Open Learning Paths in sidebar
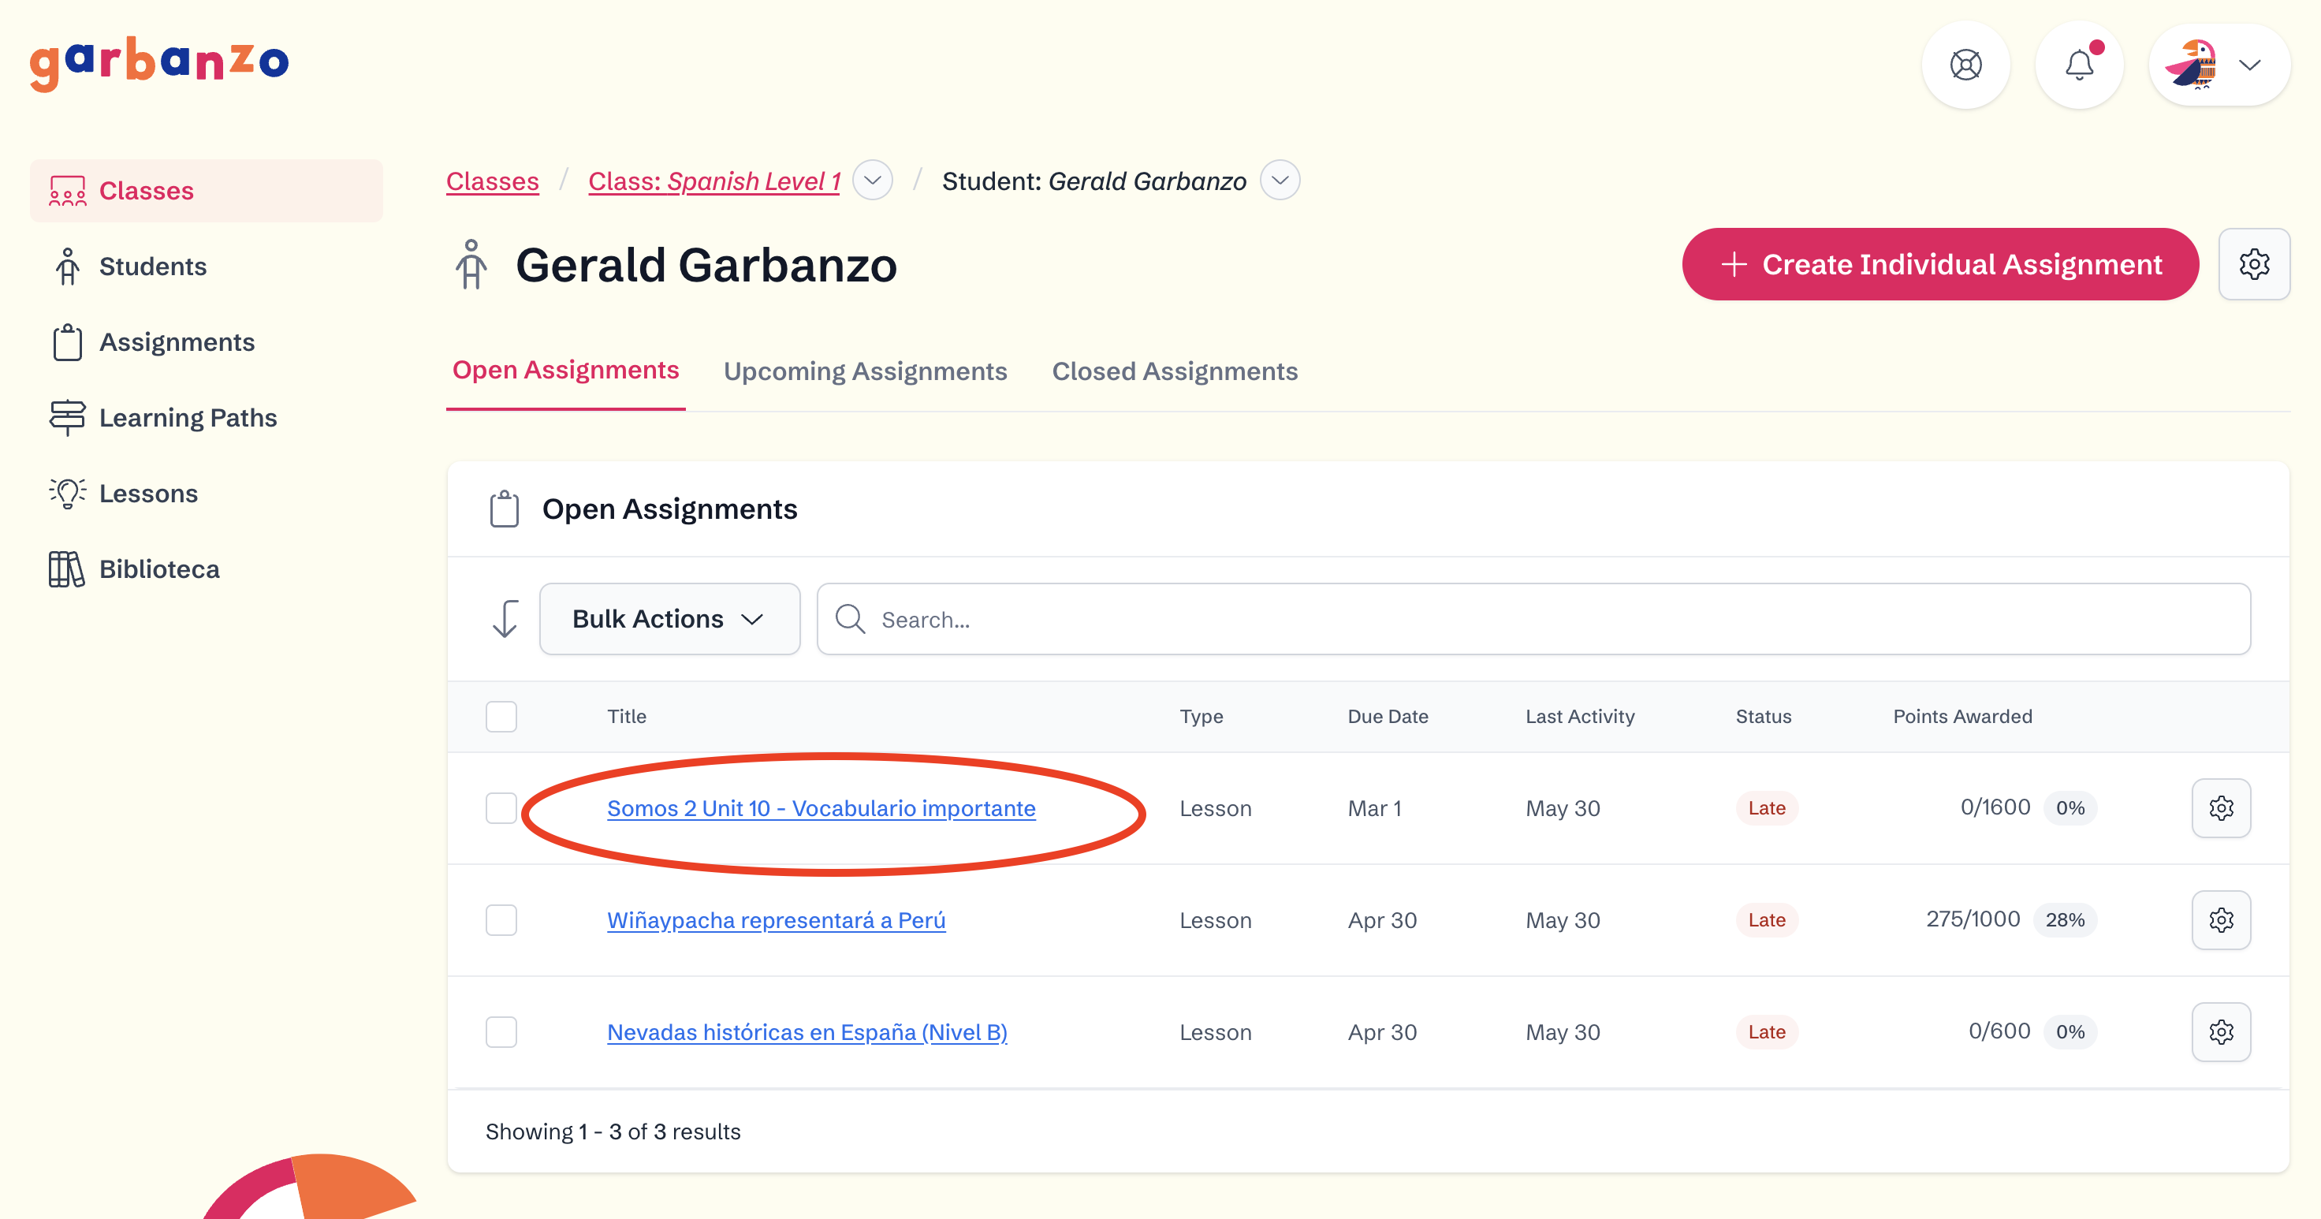Viewport: 2321px width, 1219px height. (188, 418)
